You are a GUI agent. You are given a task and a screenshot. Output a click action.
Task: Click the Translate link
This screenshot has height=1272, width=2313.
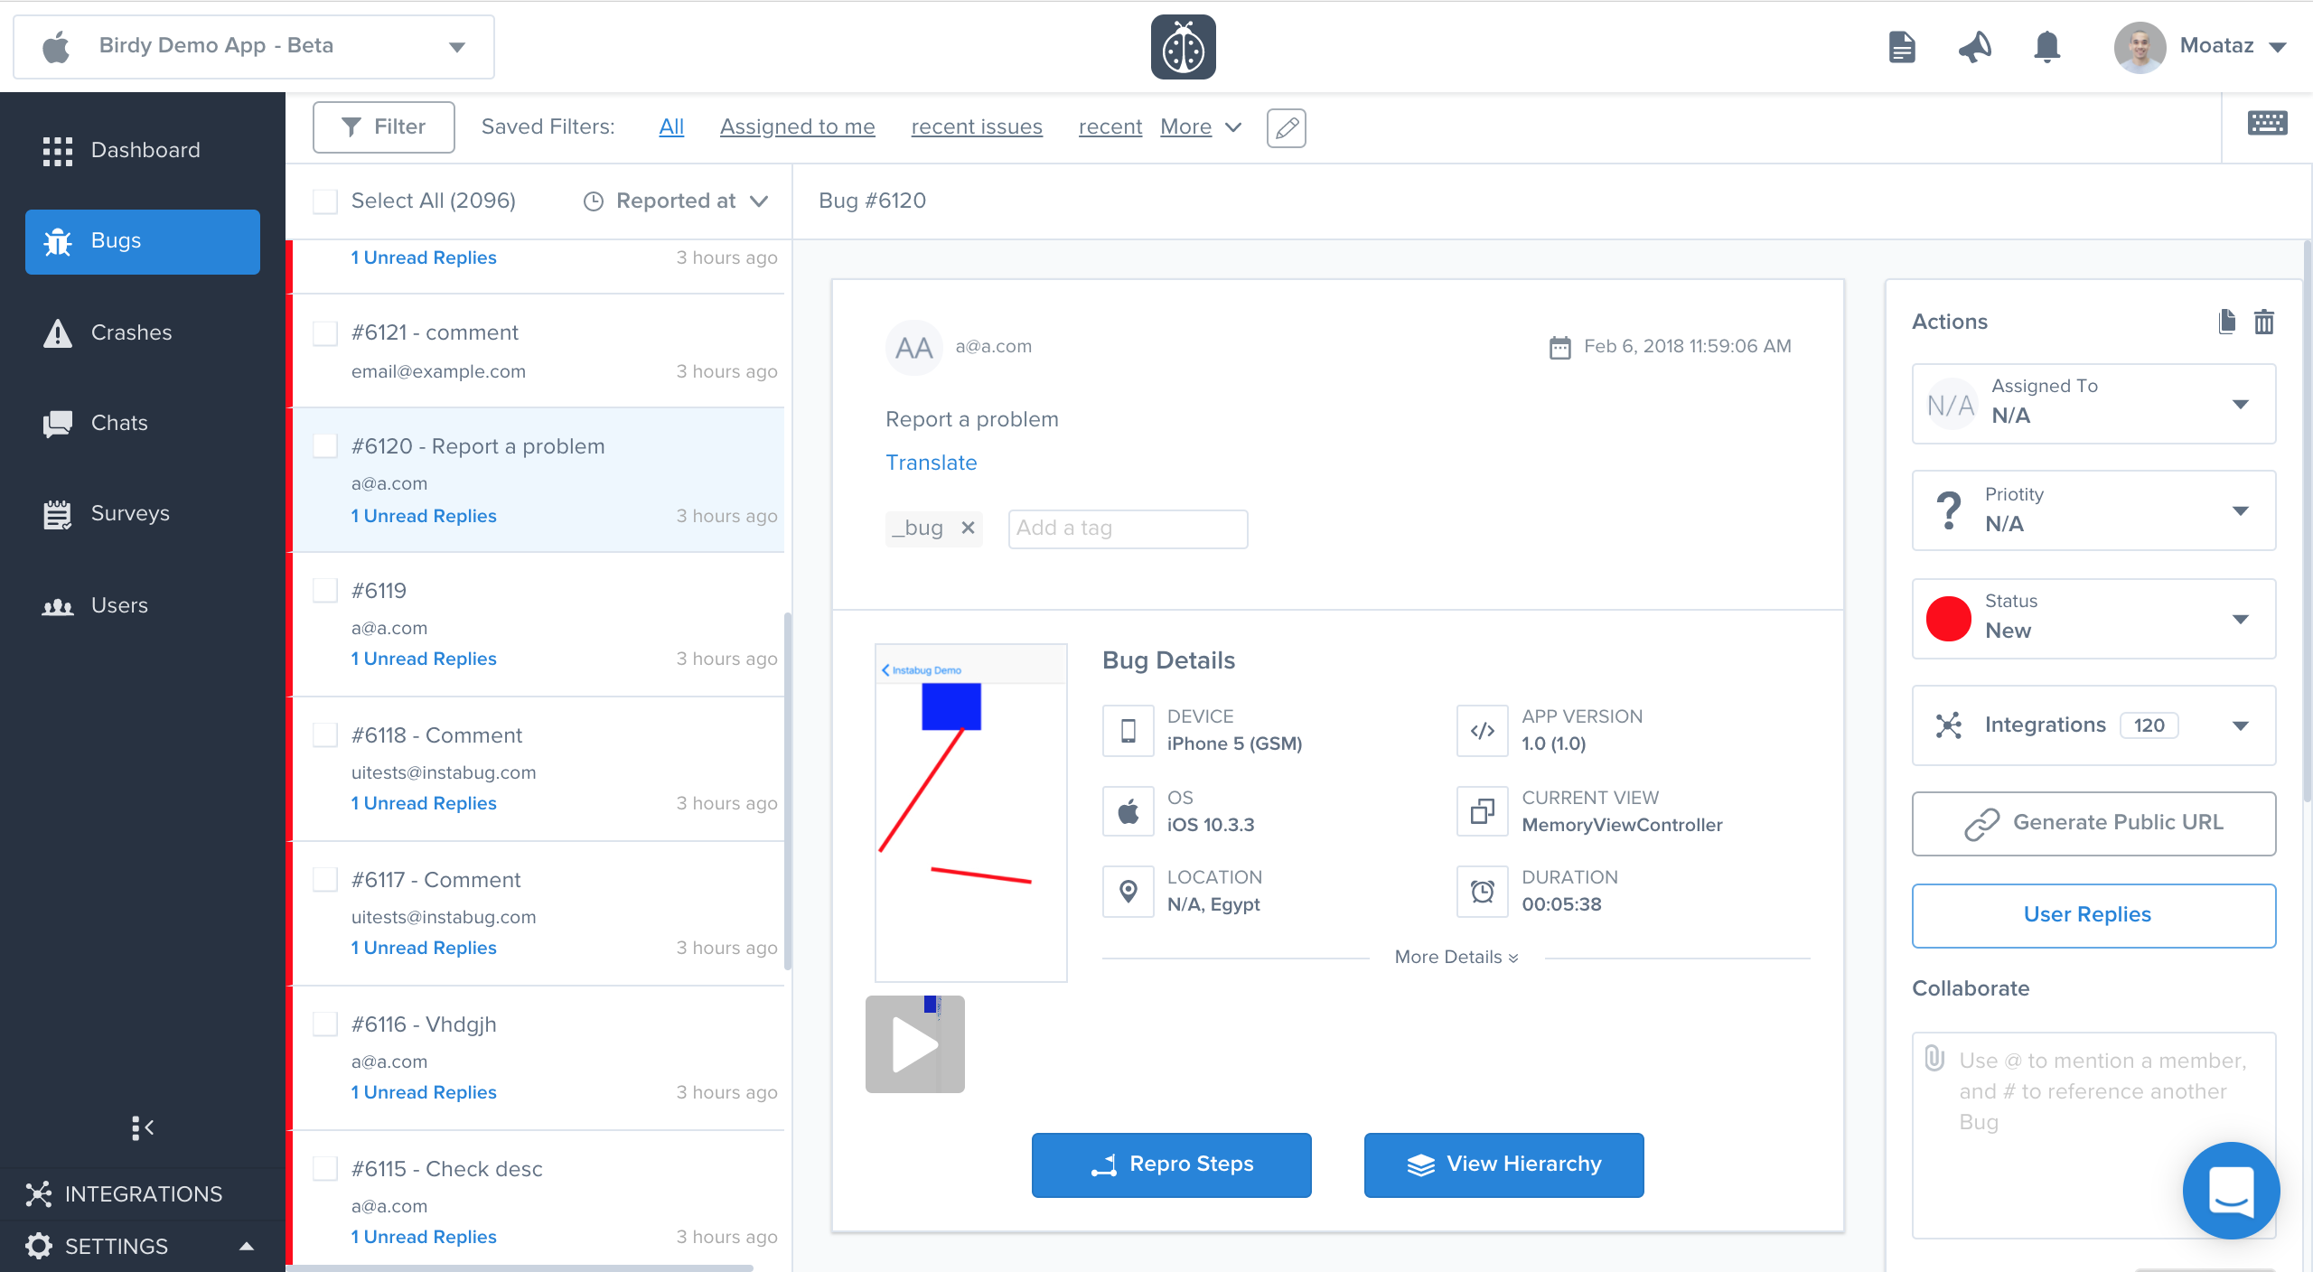(931, 463)
